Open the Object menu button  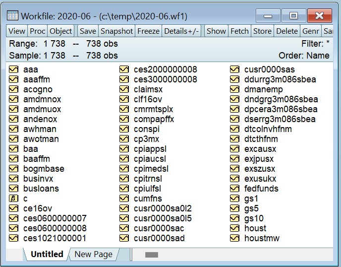click(61, 31)
